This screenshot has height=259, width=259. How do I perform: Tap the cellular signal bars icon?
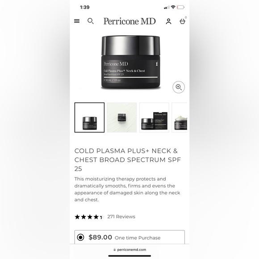click(x=167, y=7)
